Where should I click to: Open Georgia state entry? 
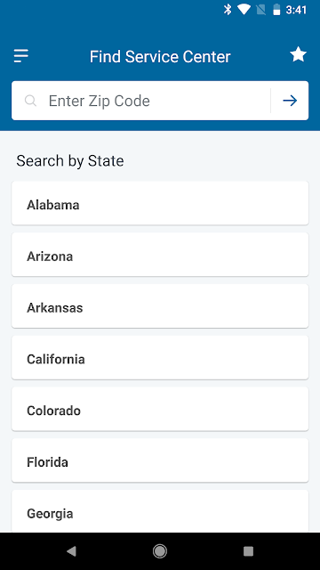click(160, 511)
